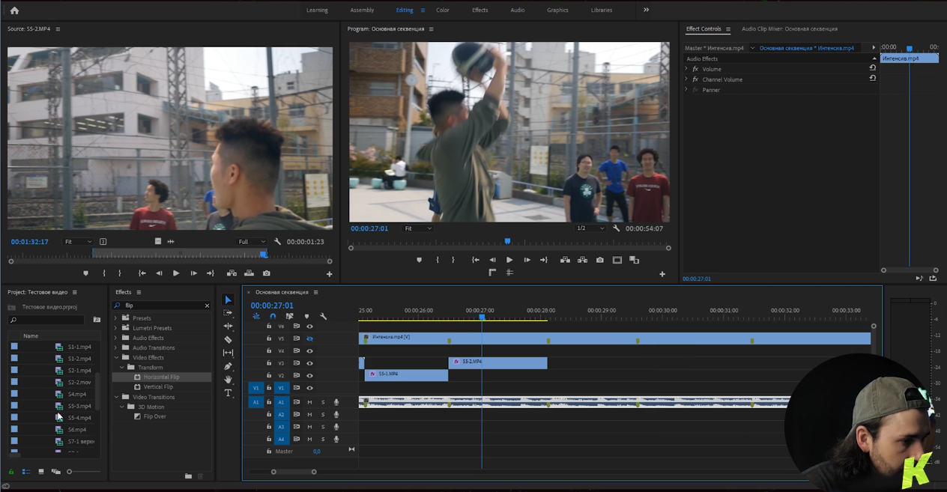Click the project thumbnail zoom slider
Image resolution: width=947 pixels, height=492 pixels.
tap(70, 472)
